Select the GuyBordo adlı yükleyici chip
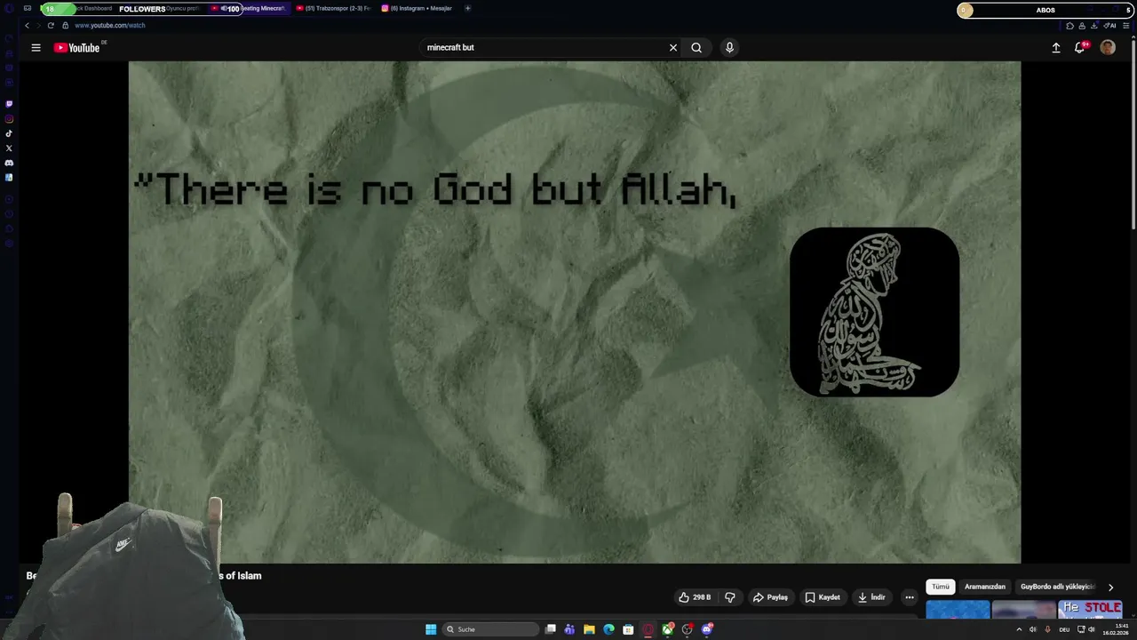 click(x=1057, y=587)
